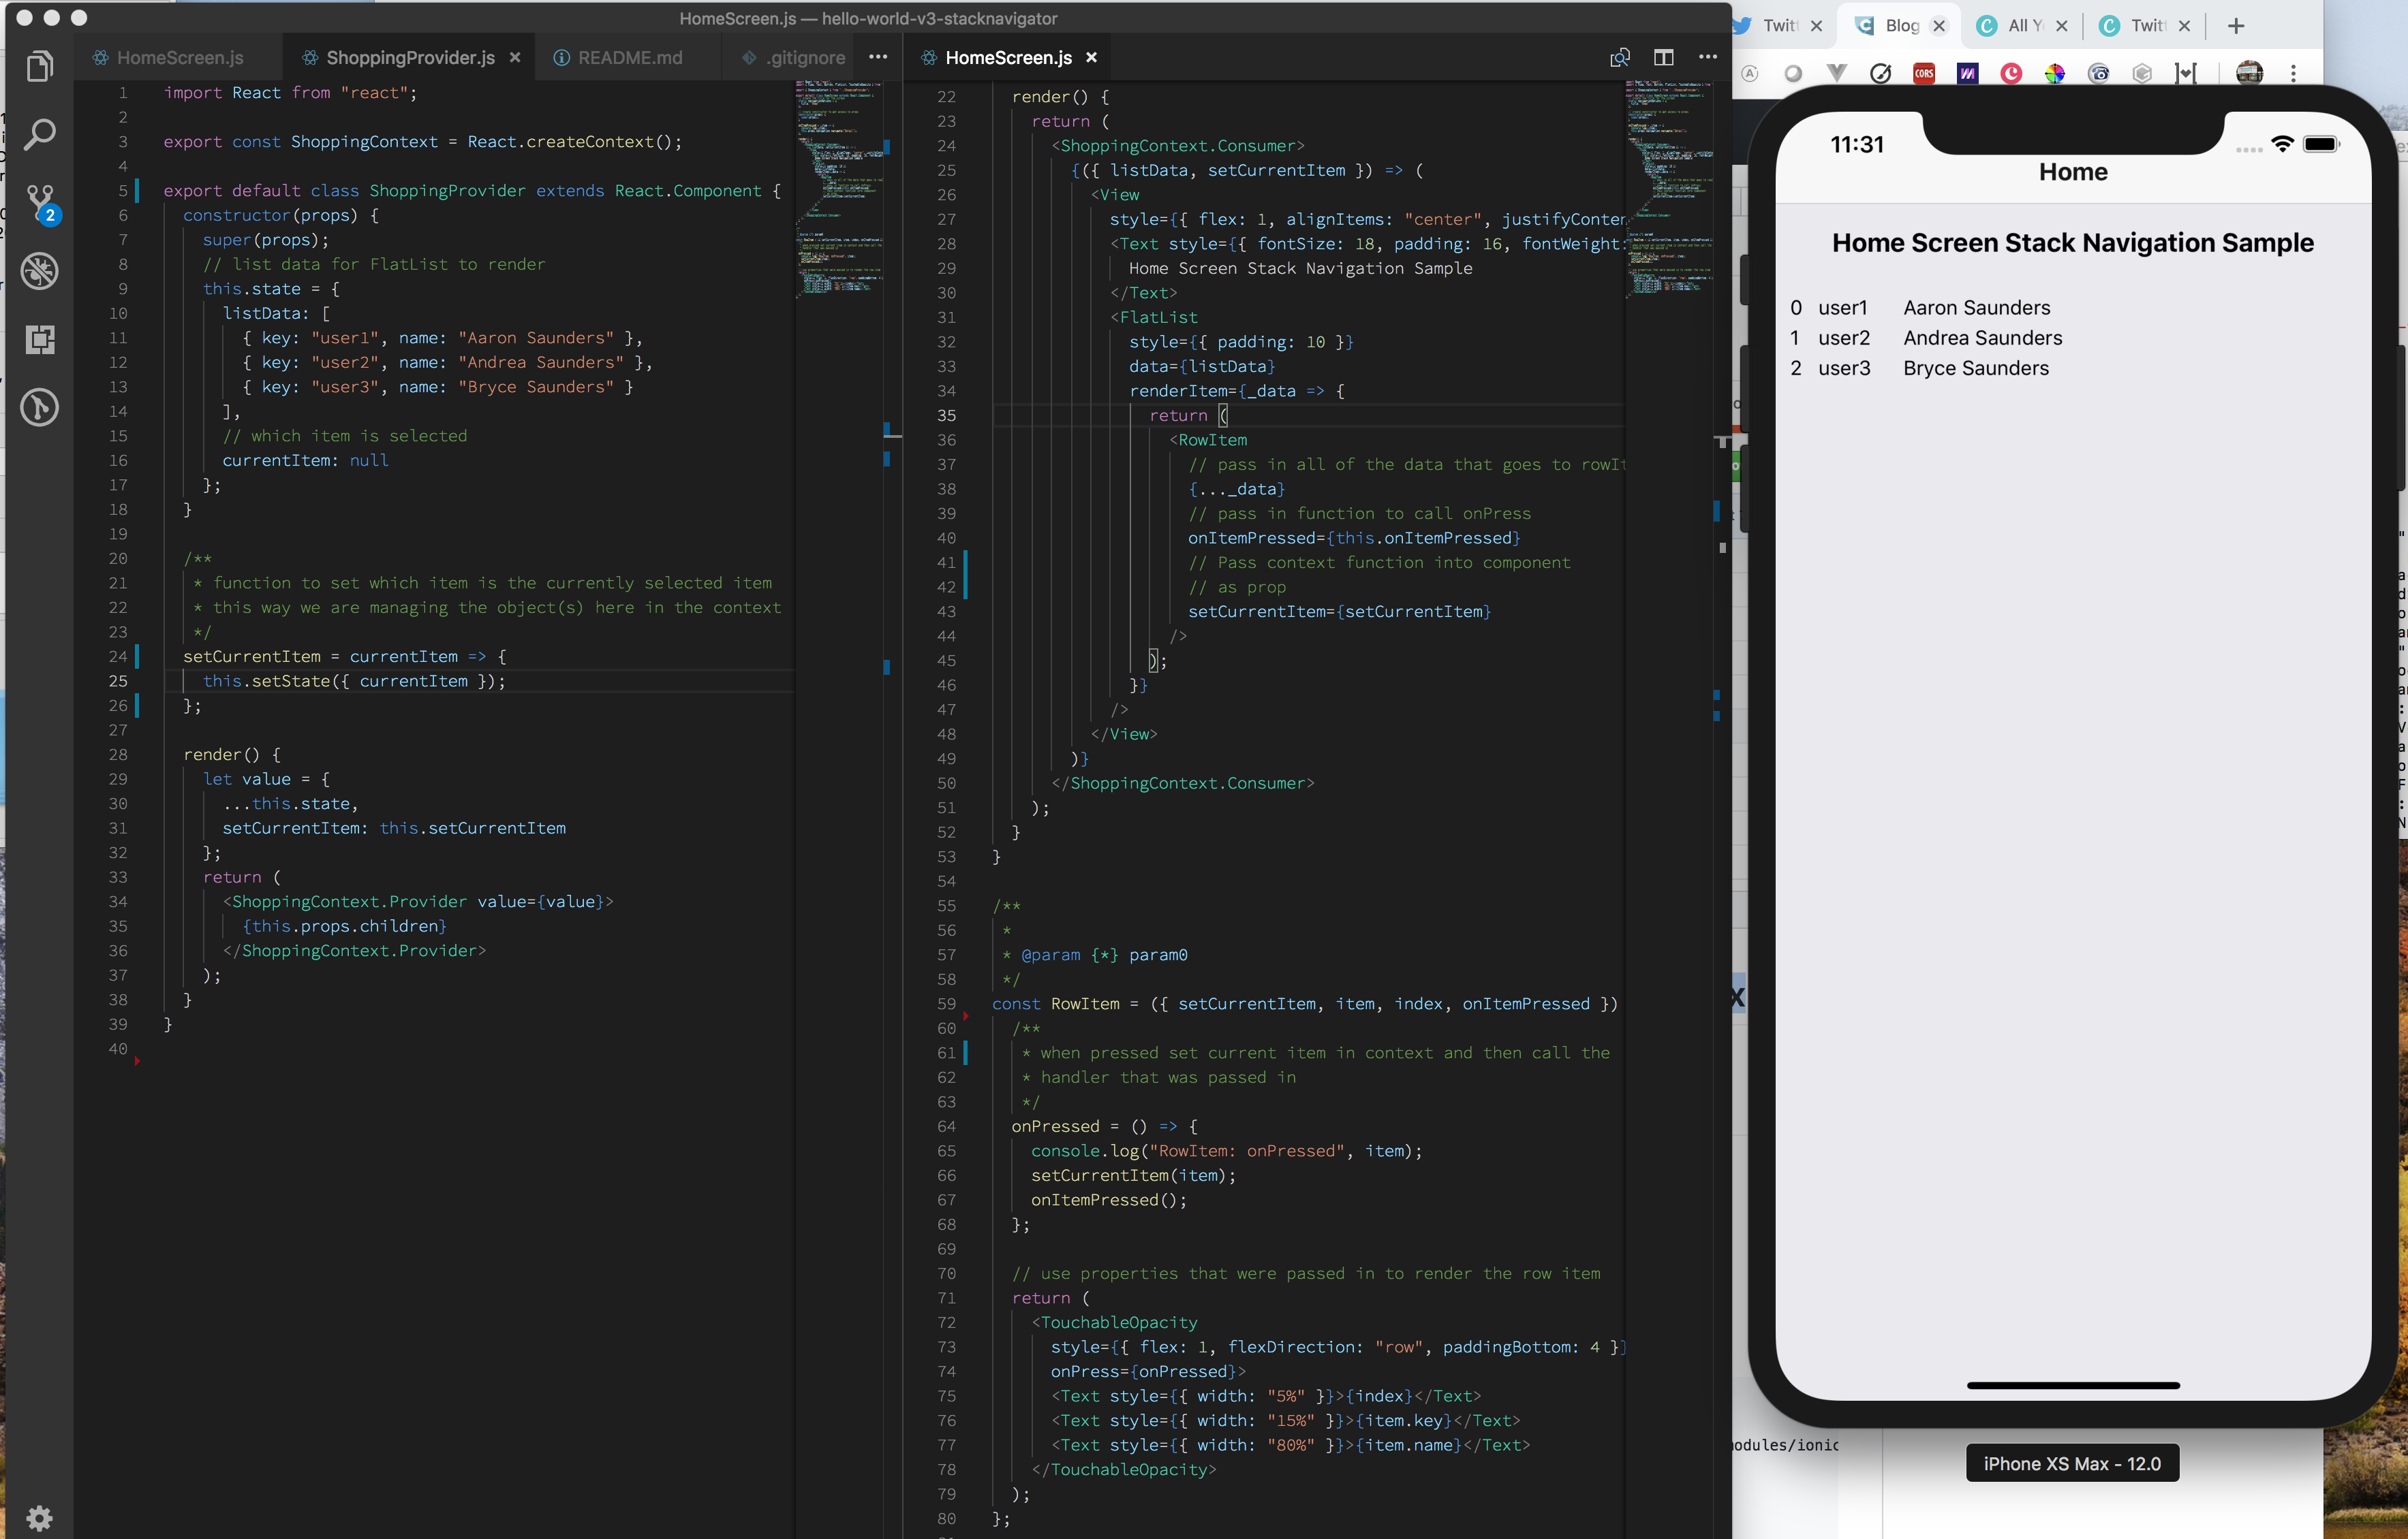Open the Search view in activity bar
2408x1539 pixels.
[x=39, y=134]
